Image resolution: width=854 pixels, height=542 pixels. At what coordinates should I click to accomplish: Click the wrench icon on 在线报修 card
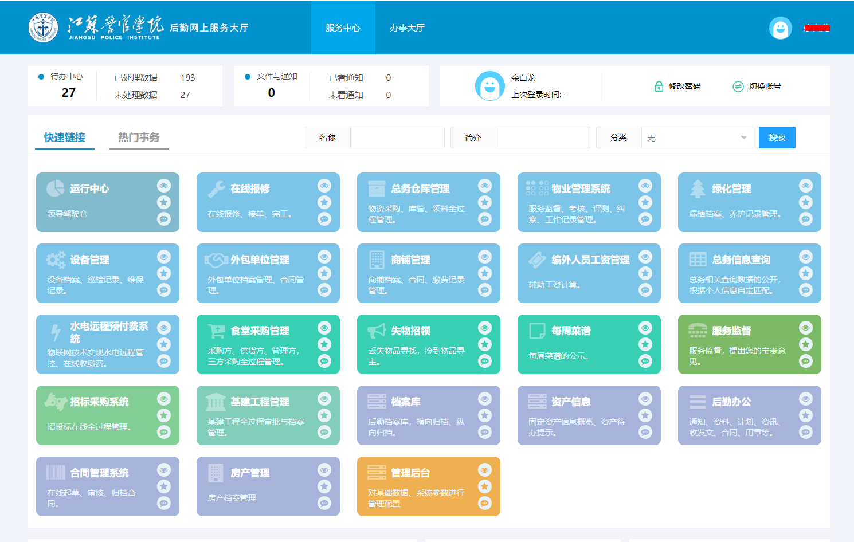pos(216,188)
